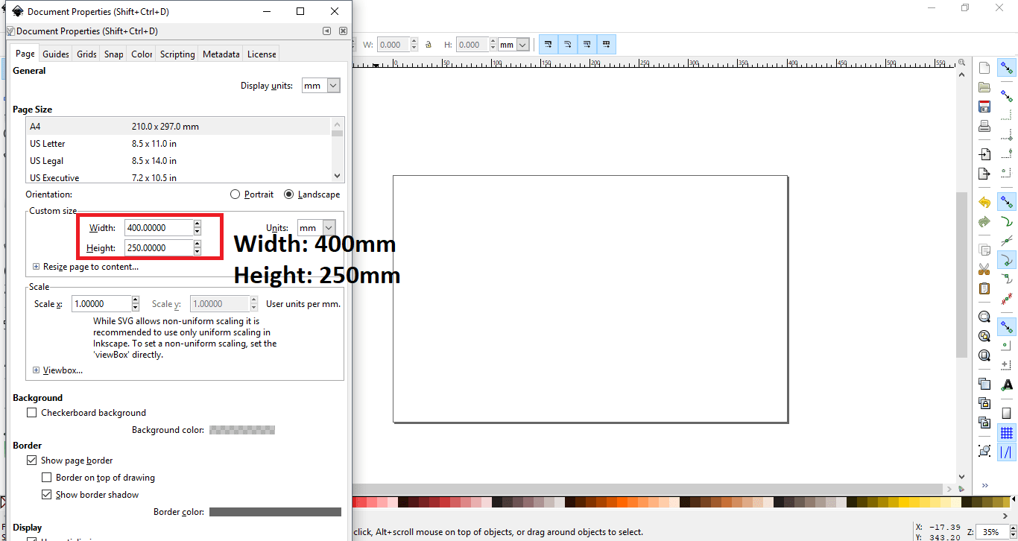Click the Unlink clone icon
The width and height of the screenshot is (1018, 541).
(x=984, y=423)
